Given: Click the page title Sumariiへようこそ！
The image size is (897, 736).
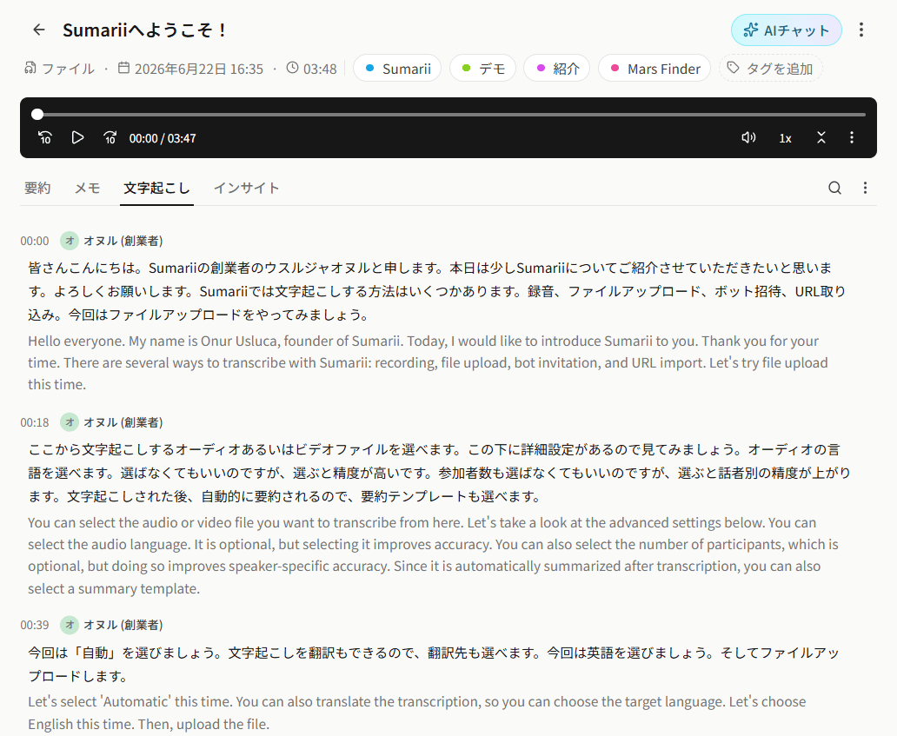Looking at the screenshot, I should tap(145, 30).
